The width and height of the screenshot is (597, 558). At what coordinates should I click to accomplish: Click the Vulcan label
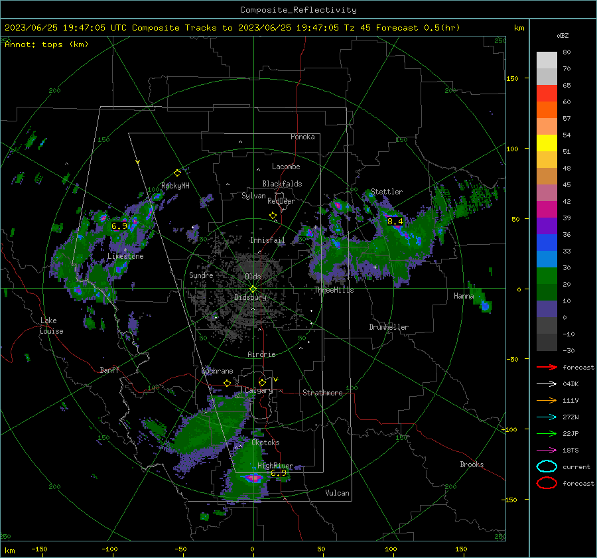(x=337, y=493)
